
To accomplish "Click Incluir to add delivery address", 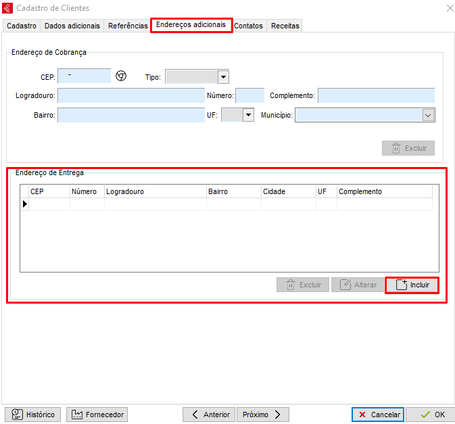I will [x=412, y=285].
